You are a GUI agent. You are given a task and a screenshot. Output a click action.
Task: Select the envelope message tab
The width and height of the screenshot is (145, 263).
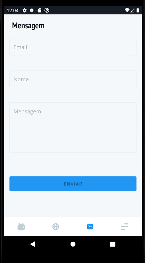tap(90, 227)
